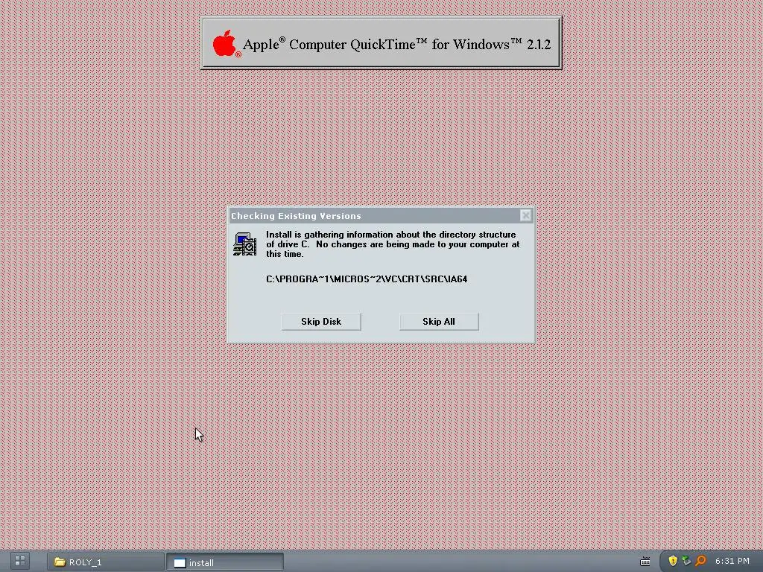The height and width of the screenshot is (572, 763).
Task: Click the Skip All button
Action: pyautogui.click(x=439, y=322)
